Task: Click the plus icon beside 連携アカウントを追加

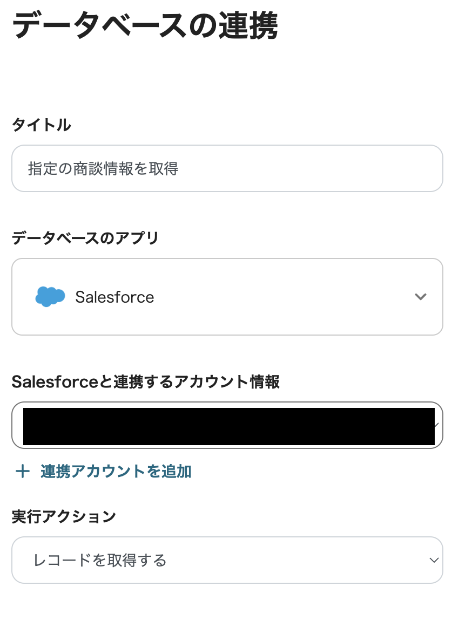Action: pyautogui.click(x=22, y=471)
